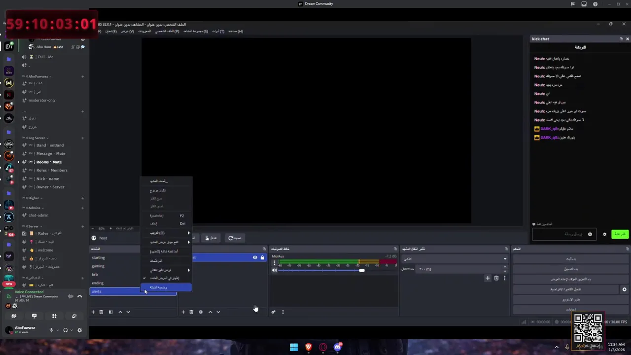Move the selected scene down
Viewport: 631px width, 355px height.
click(x=128, y=312)
